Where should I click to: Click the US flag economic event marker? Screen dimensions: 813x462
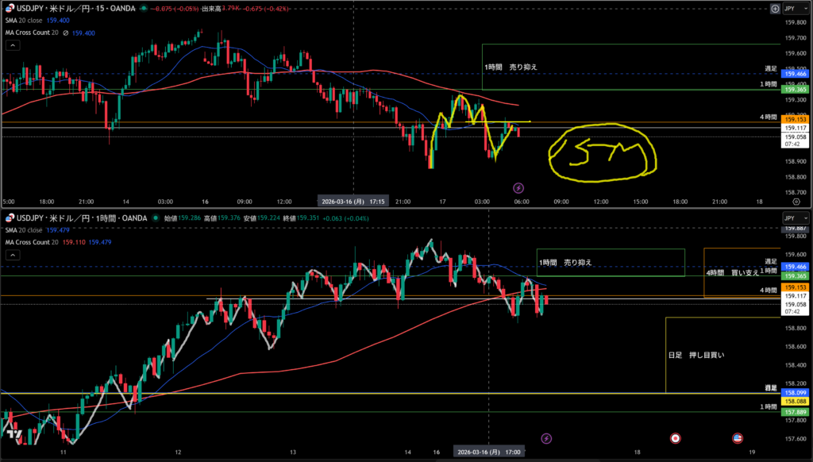pos(736,437)
